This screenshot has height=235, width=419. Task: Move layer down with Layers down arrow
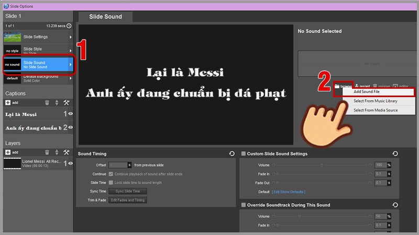tap(57, 154)
